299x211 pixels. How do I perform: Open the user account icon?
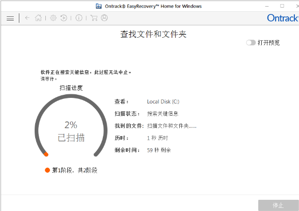pyautogui.click(x=104, y=18)
